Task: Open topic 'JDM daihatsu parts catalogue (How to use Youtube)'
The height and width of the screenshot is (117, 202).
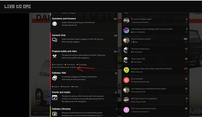Action: tap(152, 29)
